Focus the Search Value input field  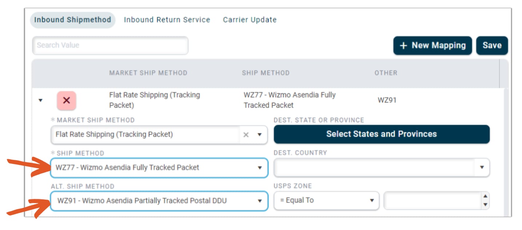(x=110, y=45)
